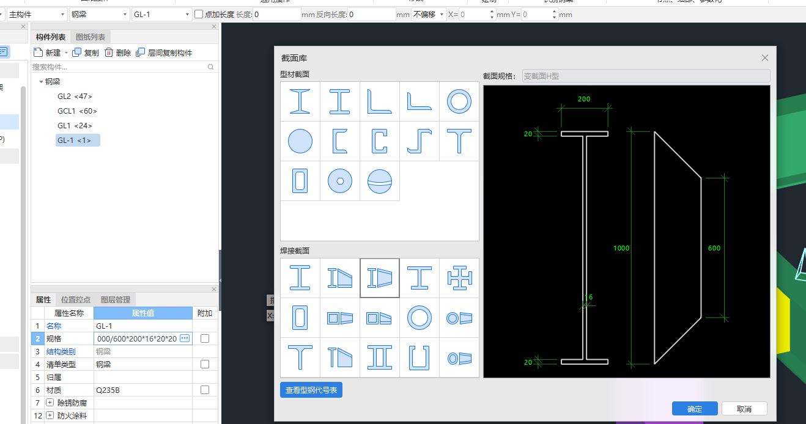This screenshot has width=806, height=424.
Task: Choose the equal angle steel section
Action: [420, 101]
